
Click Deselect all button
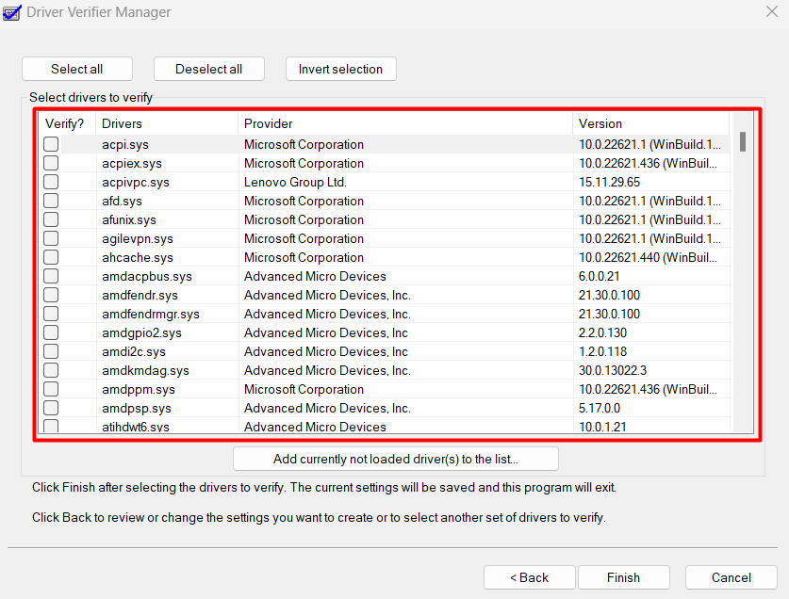(208, 69)
